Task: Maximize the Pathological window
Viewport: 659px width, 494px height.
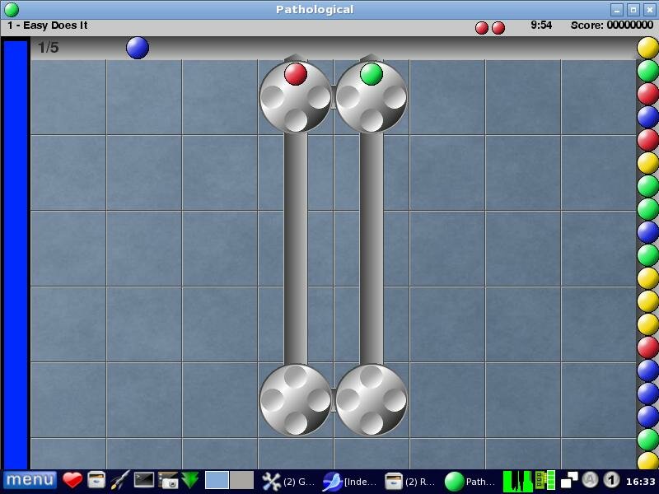Action: (x=633, y=10)
